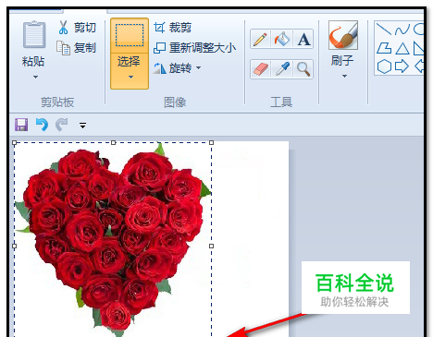Click the right-middle selection handle

(x=211, y=246)
